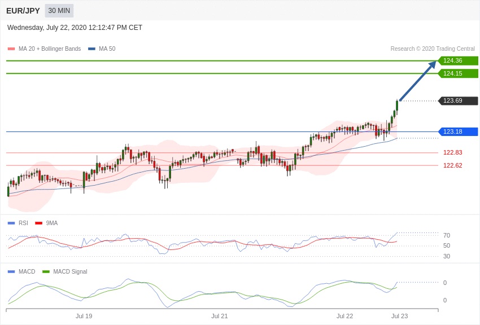Click the green 124.15 resistance price tag
The image size is (480, 325).
tap(458, 73)
